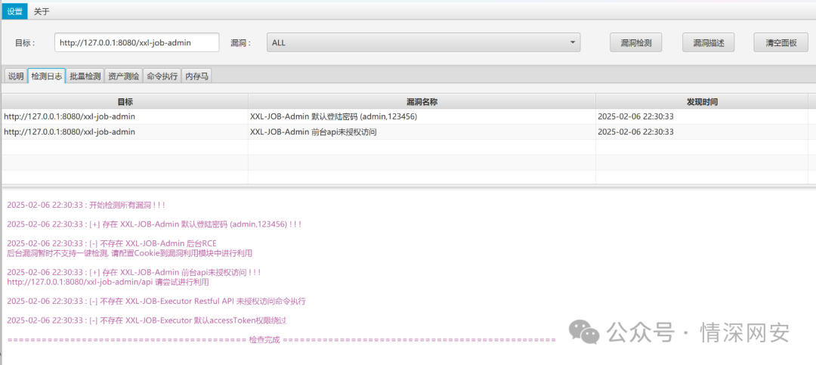Open the 设置 menu
This screenshot has width=816, height=365.
pyautogui.click(x=14, y=11)
